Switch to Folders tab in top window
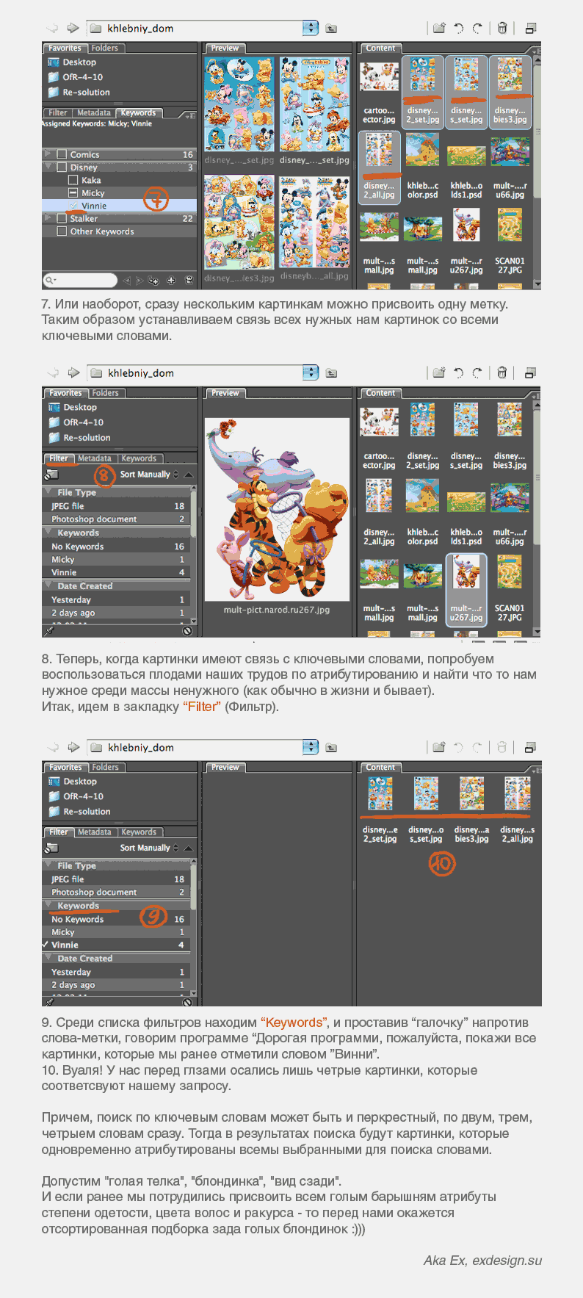This screenshot has height=1298, width=583. [x=105, y=48]
